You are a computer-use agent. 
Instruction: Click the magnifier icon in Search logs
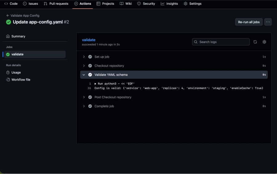point(196,42)
